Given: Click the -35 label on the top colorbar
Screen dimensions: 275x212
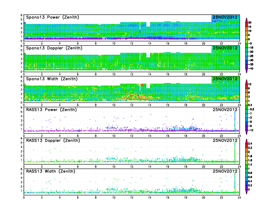Looking at the screenshot, I should (251, 64).
